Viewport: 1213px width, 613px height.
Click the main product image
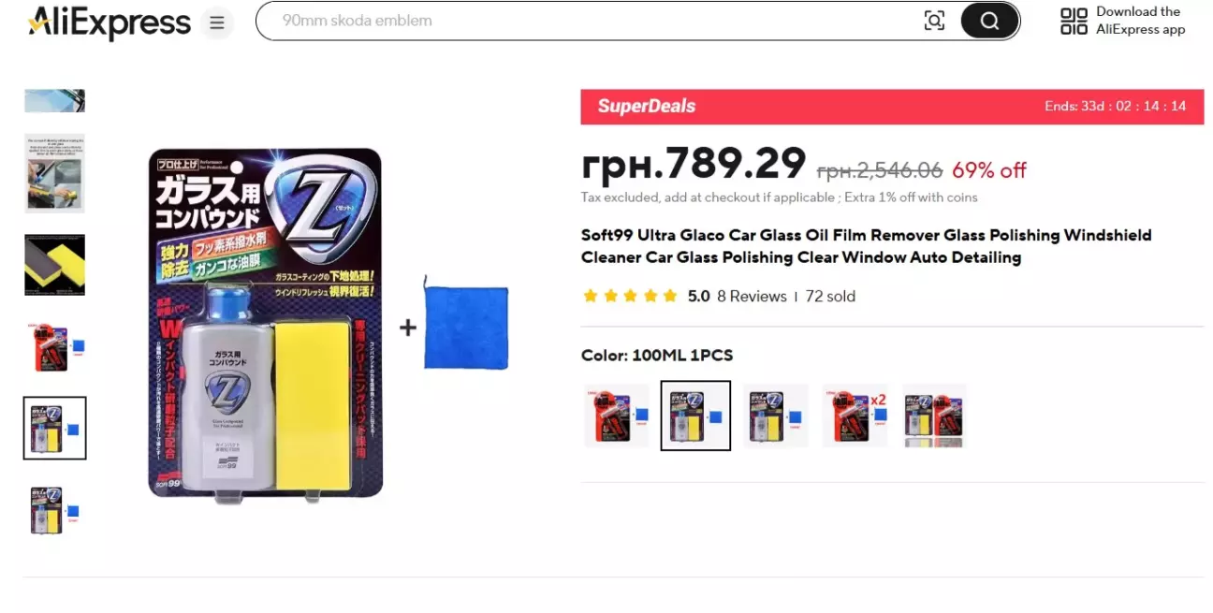pyautogui.click(x=329, y=325)
